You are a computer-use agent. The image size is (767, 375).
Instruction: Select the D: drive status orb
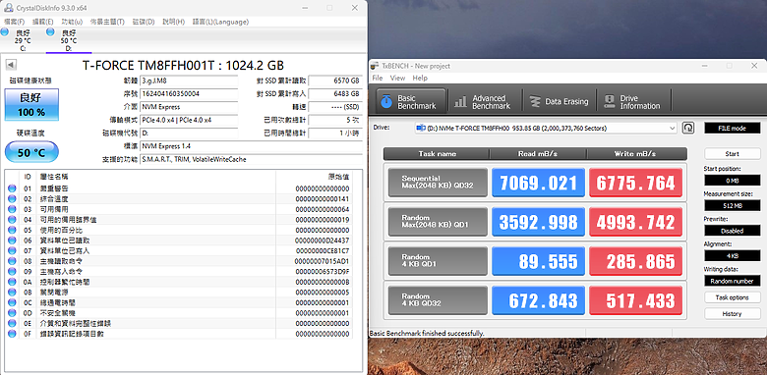click(x=50, y=32)
